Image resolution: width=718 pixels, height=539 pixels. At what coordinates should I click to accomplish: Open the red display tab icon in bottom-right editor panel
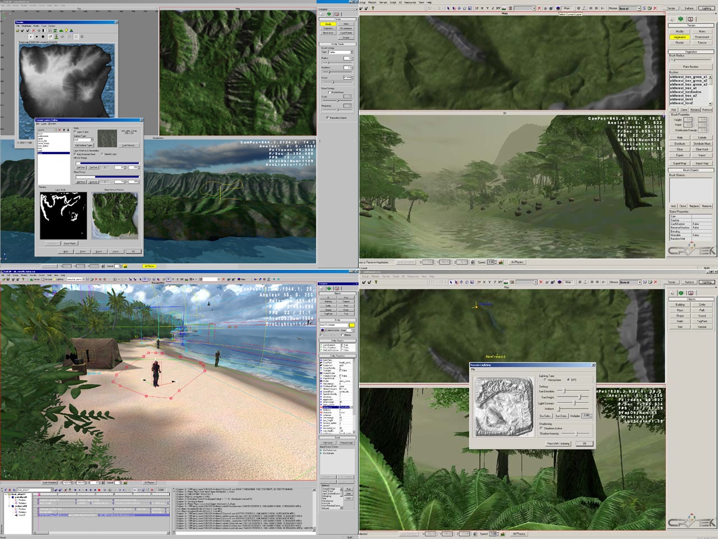691,293
